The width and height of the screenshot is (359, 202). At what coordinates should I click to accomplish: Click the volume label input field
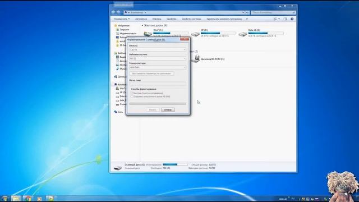pyautogui.click(x=158, y=84)
